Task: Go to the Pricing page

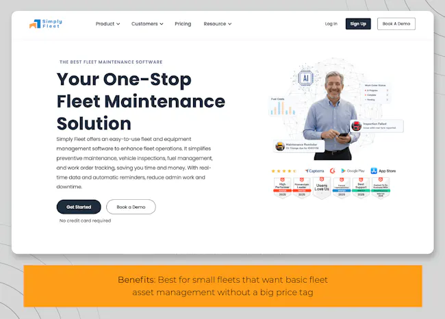Action: (183, 24)
